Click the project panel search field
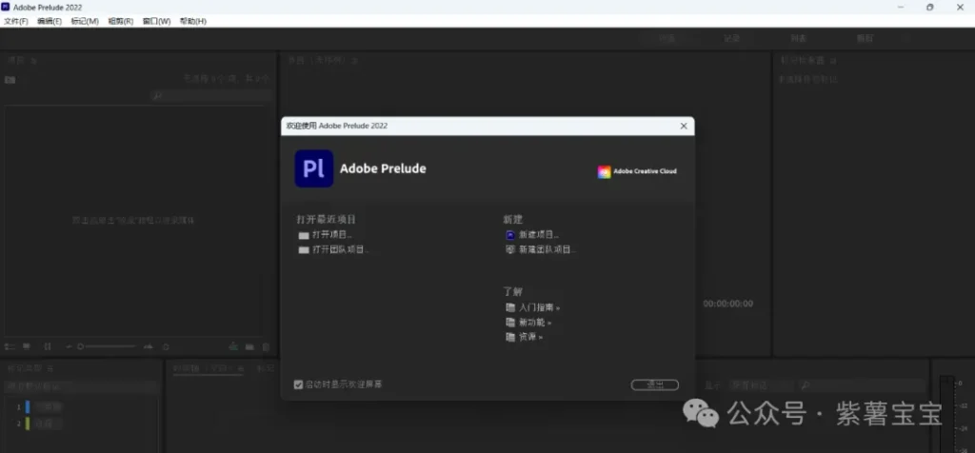Viewport: 975px width, 453px height. (209, 95)
